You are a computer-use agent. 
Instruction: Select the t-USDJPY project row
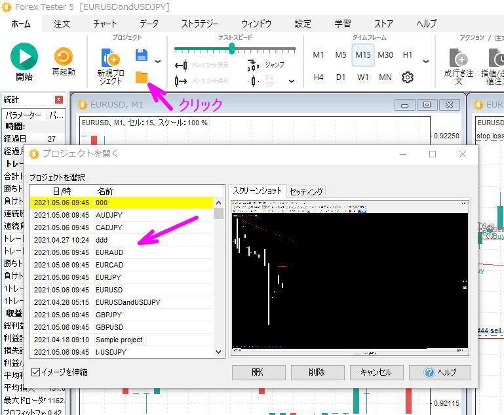tap(121, 352)
